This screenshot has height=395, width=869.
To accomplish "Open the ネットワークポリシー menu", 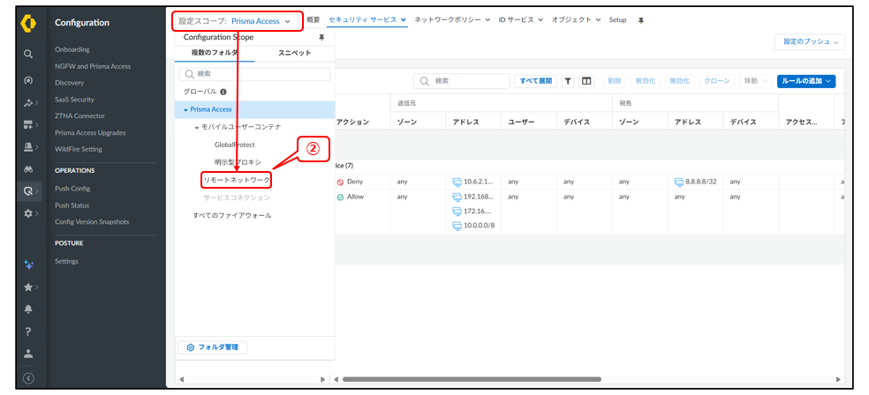I will click(452, 20).
